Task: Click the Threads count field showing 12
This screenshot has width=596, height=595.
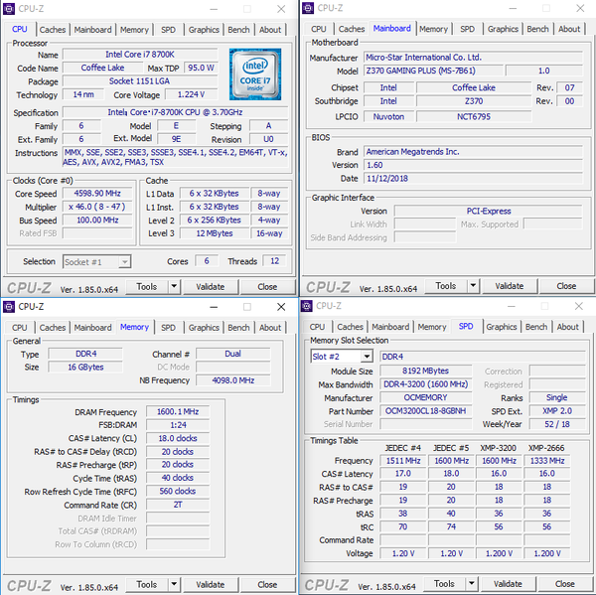Action: tap(274, 261)
